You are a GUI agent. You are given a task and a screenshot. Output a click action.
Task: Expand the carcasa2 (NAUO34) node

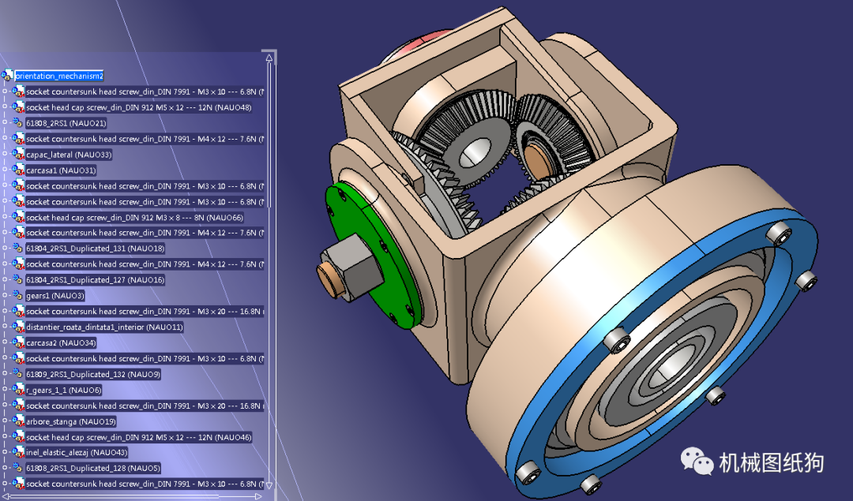point(5,343)
